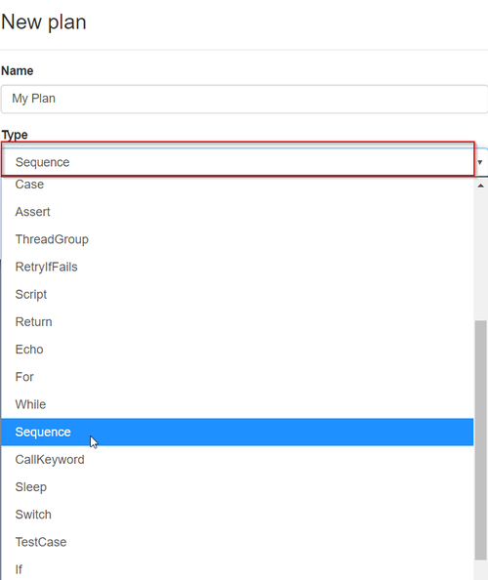Select the Switch option
This screenshot has width=488, height=580.
[237, 515]
